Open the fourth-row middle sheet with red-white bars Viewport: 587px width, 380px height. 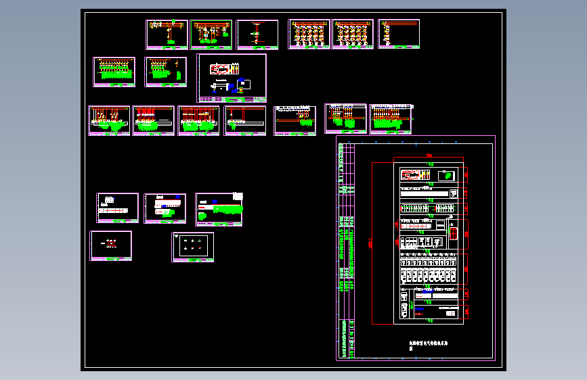click(165, 208)
